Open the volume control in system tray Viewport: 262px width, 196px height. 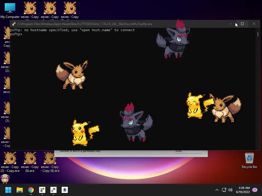(x=230, y=190)
